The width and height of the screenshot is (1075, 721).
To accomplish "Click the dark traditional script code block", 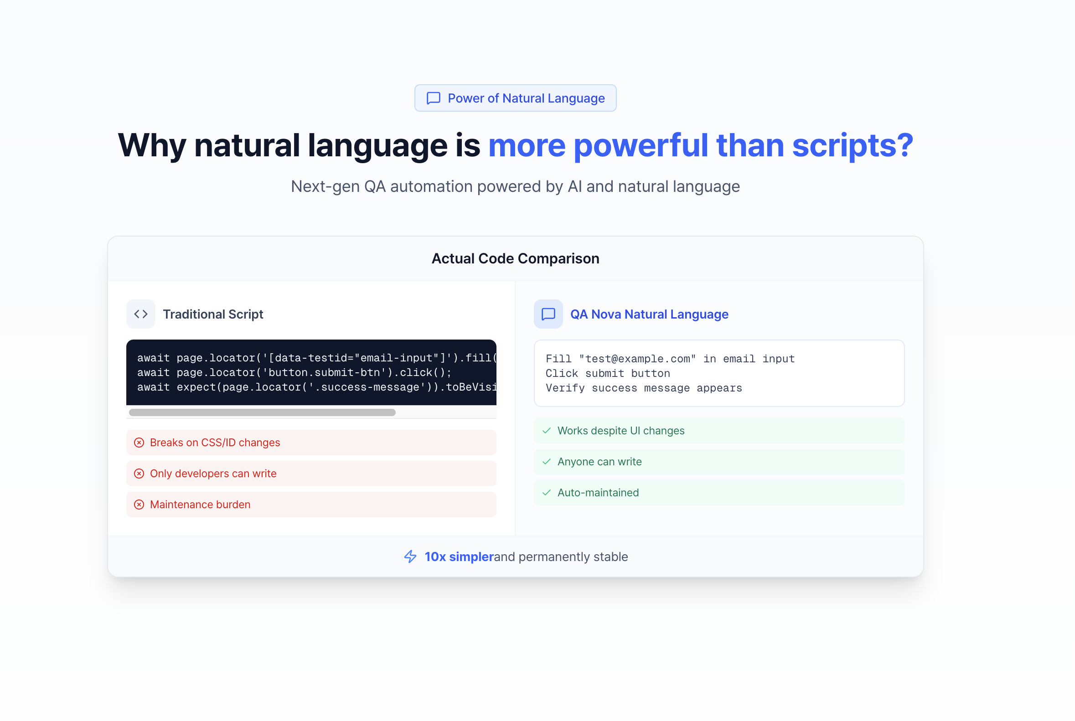I will [x=311, y=372].
